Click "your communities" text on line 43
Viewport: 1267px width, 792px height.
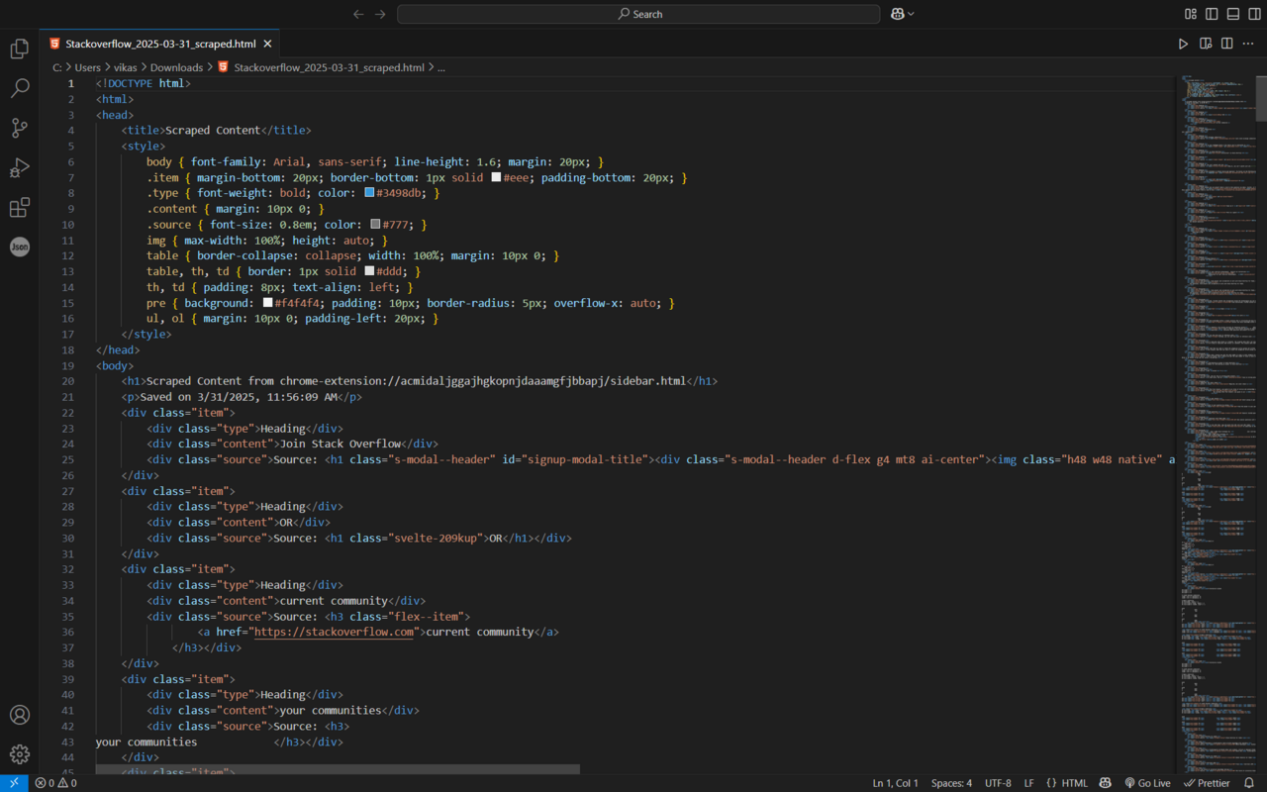click(x=146, y=742)
